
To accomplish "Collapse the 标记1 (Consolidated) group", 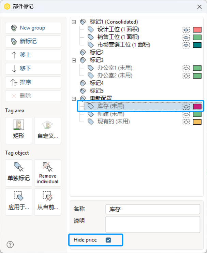I will [74, 22].
